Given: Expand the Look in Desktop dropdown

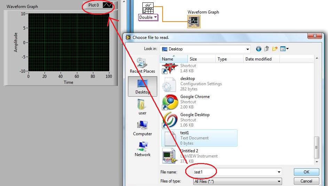Looking at the screenshot, I should (248, 49).
